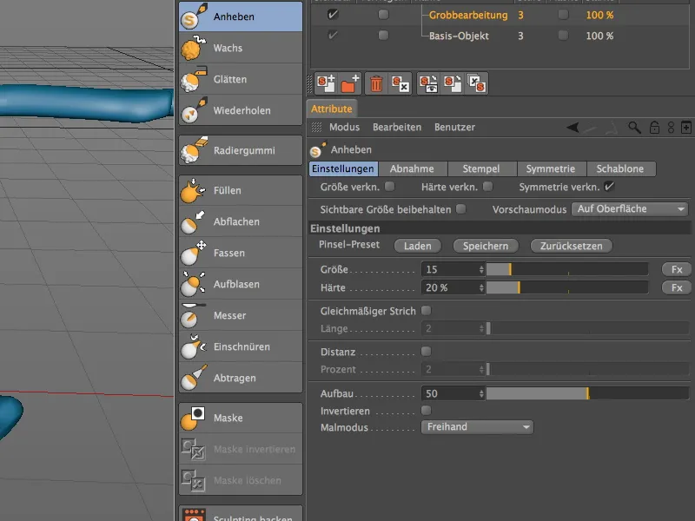Add a new sculpt layer folder
Screen dimensions: 695x521
350,83
